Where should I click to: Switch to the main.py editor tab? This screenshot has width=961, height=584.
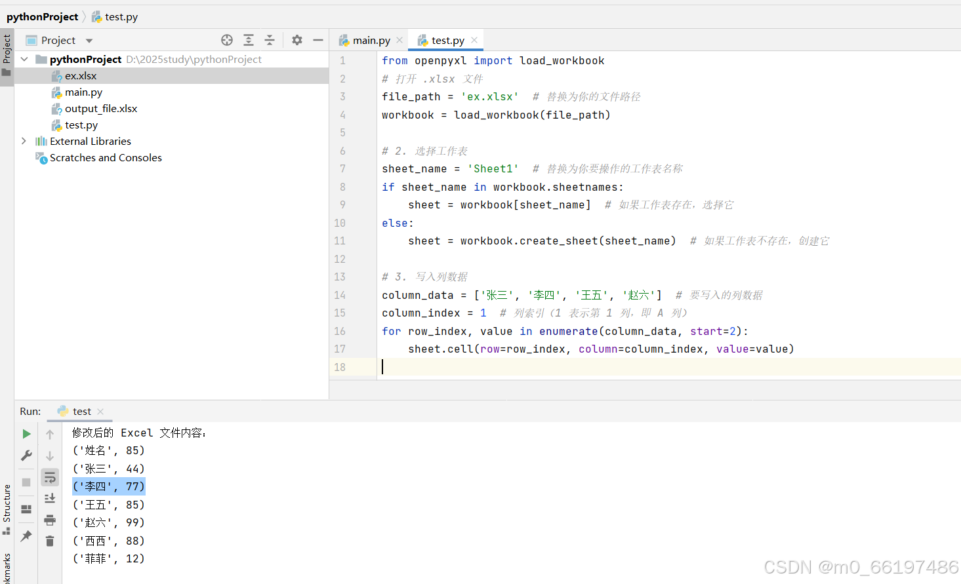coord(369,39)
